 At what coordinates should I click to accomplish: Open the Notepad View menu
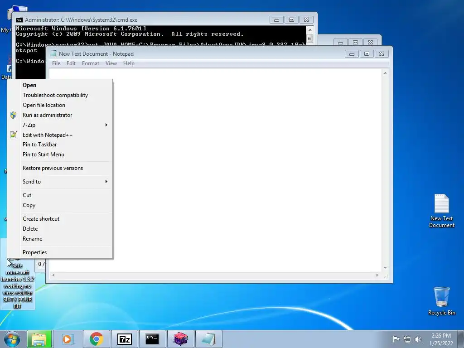(x=111, y=63)
